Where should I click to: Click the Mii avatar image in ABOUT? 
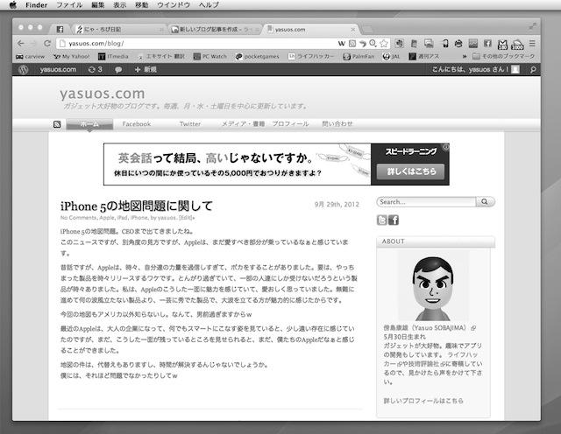tap(433, 286)
